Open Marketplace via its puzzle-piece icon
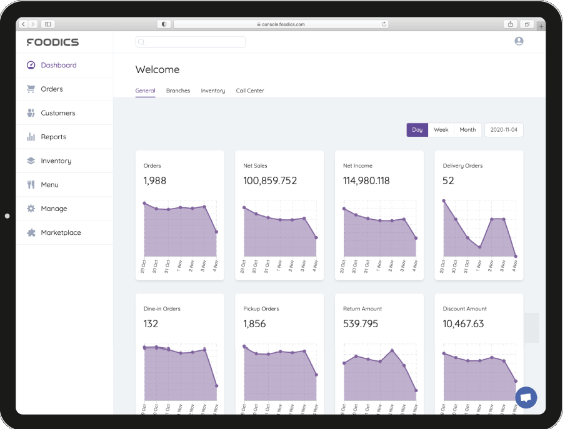The width and height of the screenshot is (565, 429). [x=31, y=232]
